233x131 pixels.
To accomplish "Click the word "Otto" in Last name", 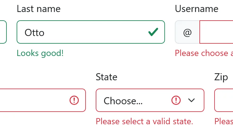I will pos(34,33).
